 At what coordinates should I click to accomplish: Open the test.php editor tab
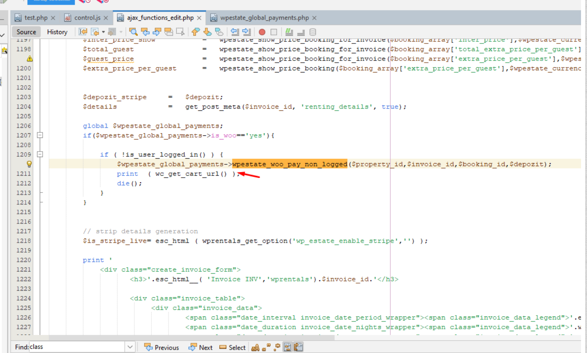click(36, 18)
